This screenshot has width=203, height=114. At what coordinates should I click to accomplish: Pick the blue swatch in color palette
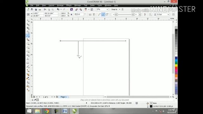(176, 58)
